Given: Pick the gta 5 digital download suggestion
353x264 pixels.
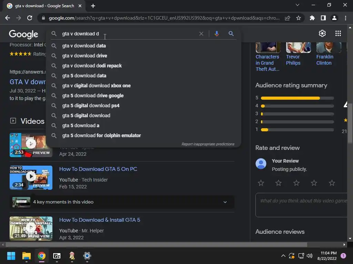Looking at the screenshot, I should click(143, 115).
